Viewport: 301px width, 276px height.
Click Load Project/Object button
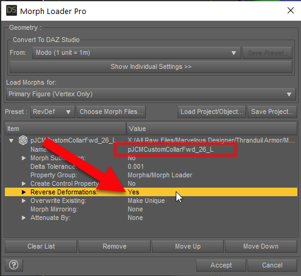(x=212, y=111)
